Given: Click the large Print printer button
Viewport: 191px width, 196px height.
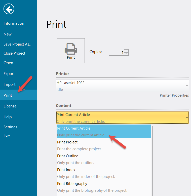Looking at the screenshot, I should pos(71,51).
